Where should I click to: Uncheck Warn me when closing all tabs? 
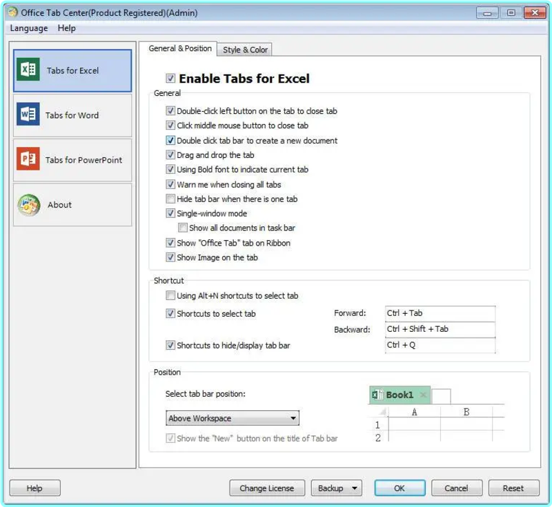pyautogui.click(x=170, y=184)
